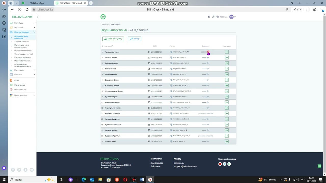Reload the page with the refresh icon
Image resolution: width=326 pixels, height=183 pixels.
point(27,9)
